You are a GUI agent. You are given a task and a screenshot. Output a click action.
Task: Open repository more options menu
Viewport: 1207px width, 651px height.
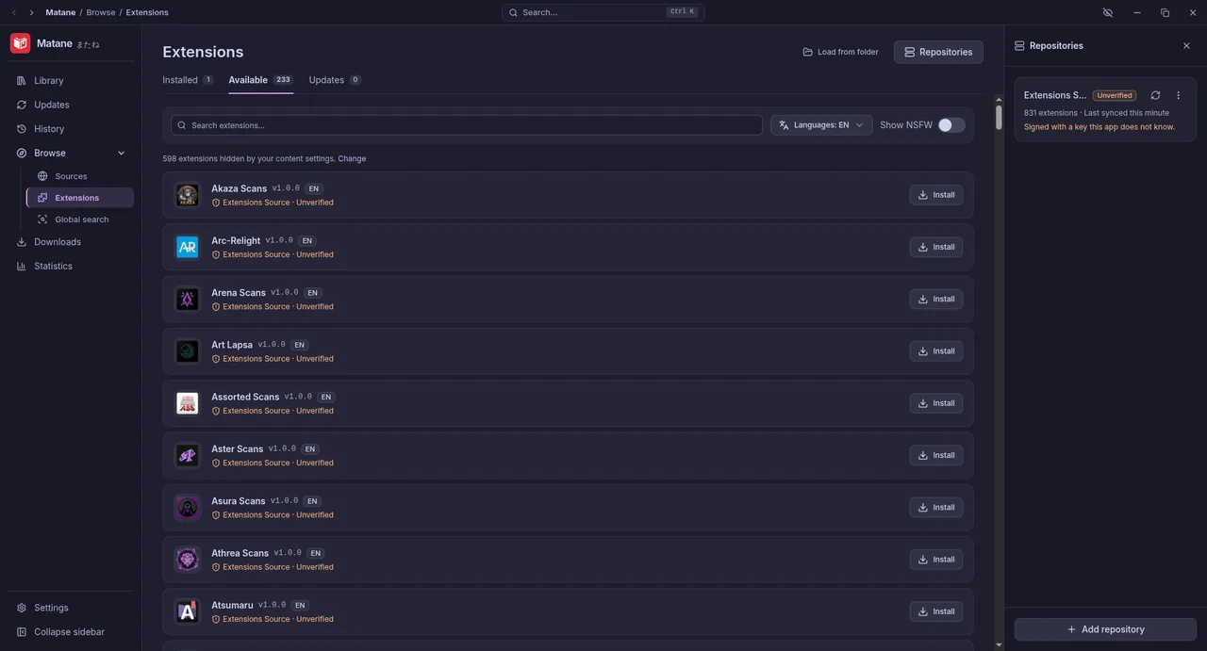(1178, 95)
